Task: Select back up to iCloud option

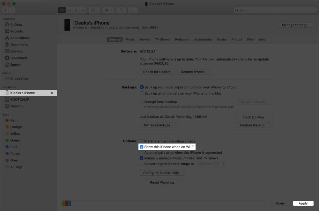Action: click(x=142, y=87)
